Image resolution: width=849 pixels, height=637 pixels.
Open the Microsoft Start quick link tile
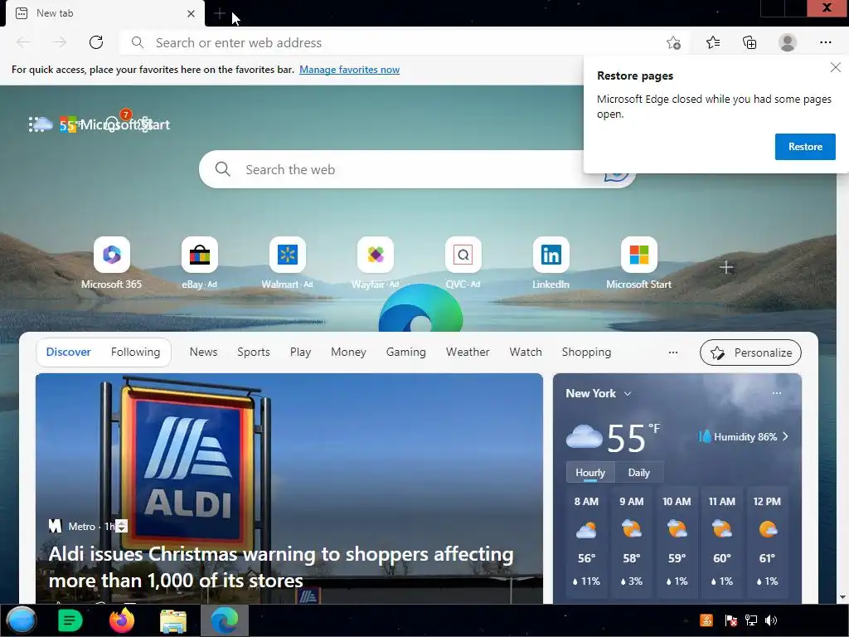coord(639,263)
